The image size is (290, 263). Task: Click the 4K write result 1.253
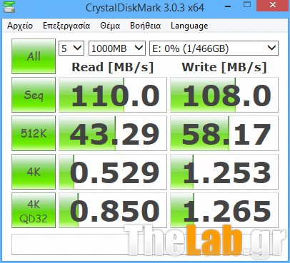pos(224,172)
